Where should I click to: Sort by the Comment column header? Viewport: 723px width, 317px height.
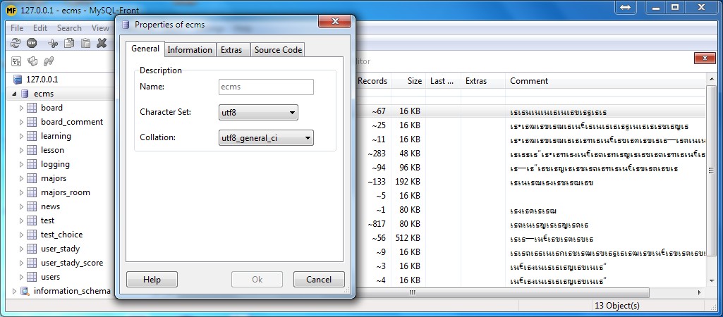(605, 81)
